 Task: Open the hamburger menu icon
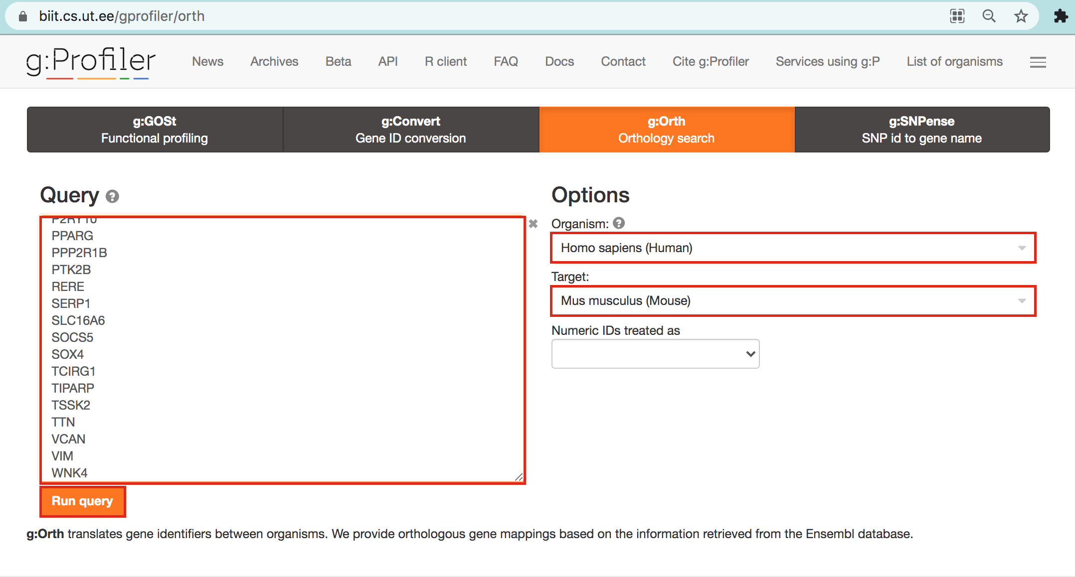coord(1038,62)
